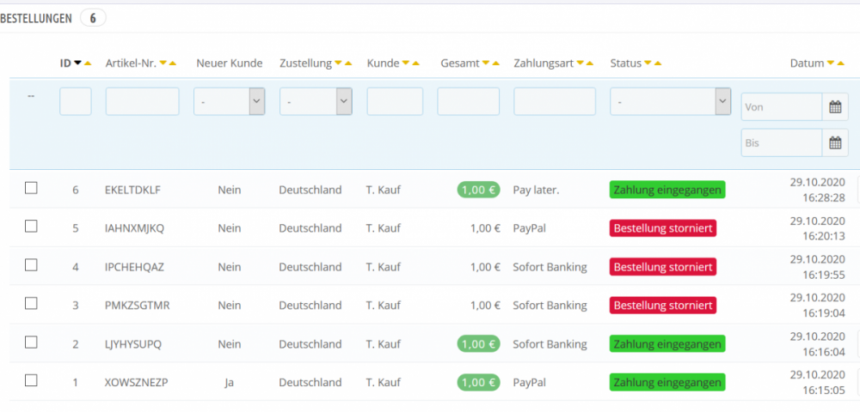Click date 29.10.2020 16:15:05

tap(817, 383)
